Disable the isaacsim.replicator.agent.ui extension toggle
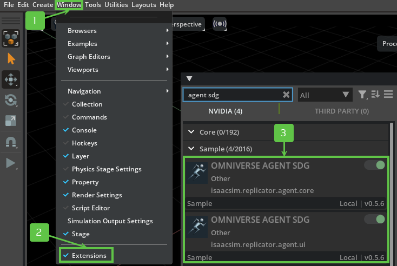This screenshot has width=397, height=266. coord(375,219)
